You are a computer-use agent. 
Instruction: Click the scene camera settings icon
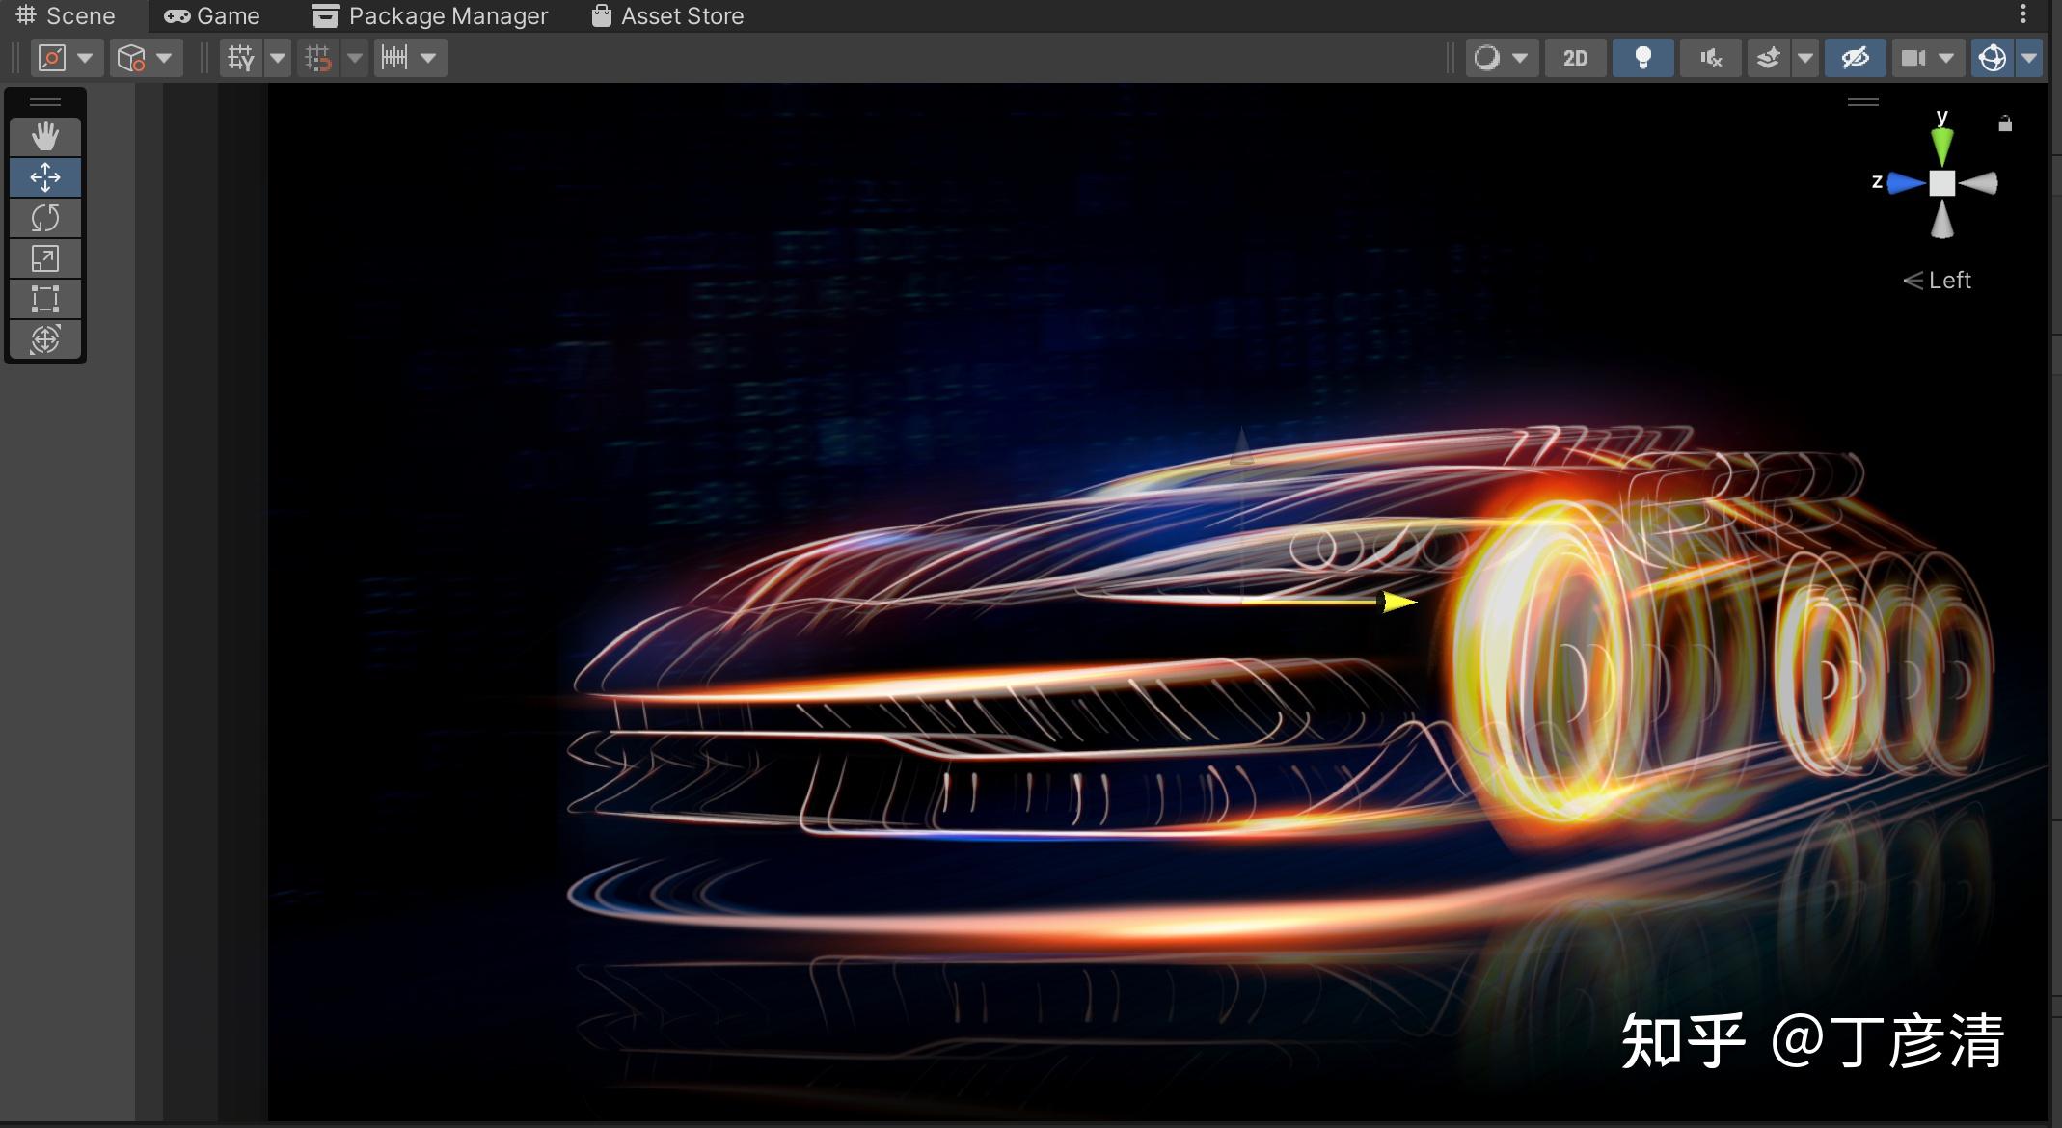tap(1913, 59)
